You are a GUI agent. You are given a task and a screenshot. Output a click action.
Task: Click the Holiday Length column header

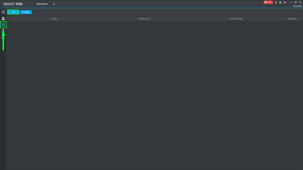(x=236, y=19)
